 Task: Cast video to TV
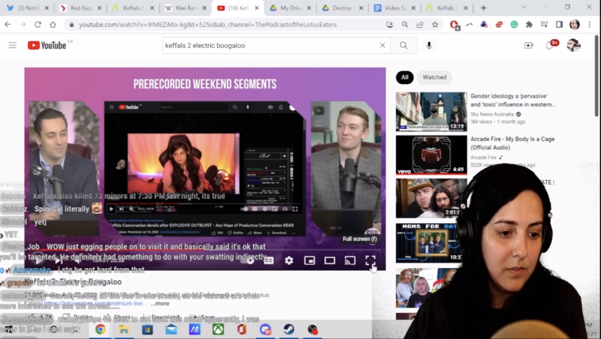point(350,260)
